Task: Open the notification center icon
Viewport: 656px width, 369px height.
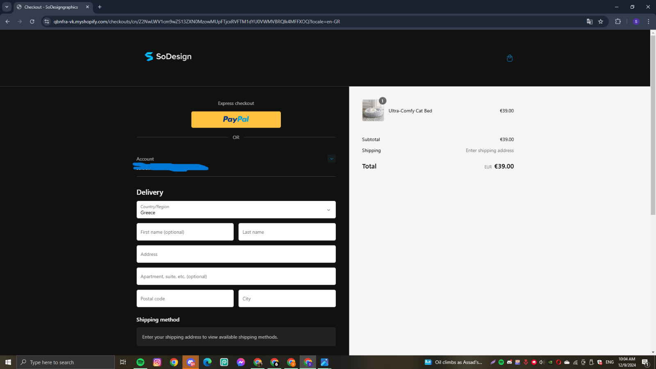Action: click(x=645, y=362)
